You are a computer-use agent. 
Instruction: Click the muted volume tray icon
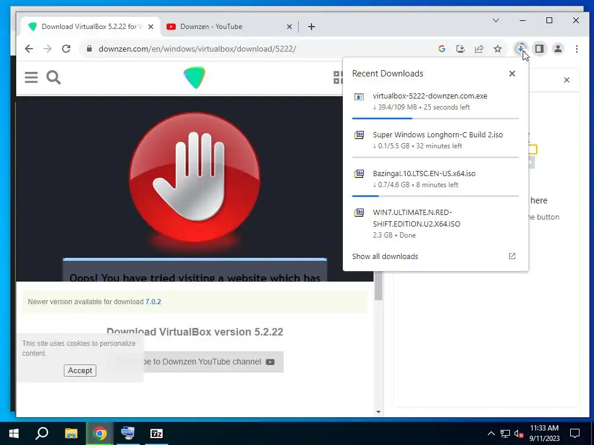[x=519, y=433]
